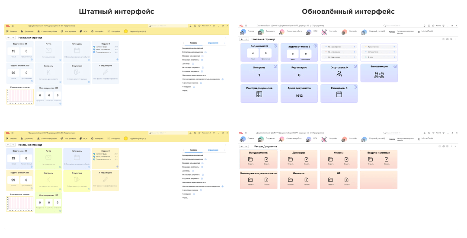Viewport: 467px width, 238px height.
Task: Click notification bell in updated Начальная страница window
Action: pos(425,26)
